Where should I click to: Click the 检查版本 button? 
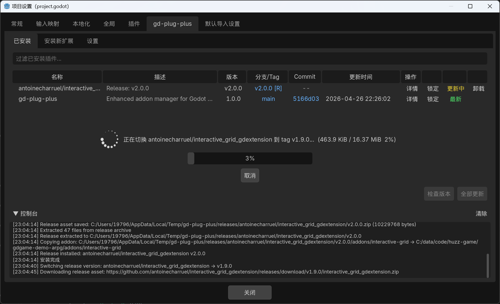pos(439,194)
